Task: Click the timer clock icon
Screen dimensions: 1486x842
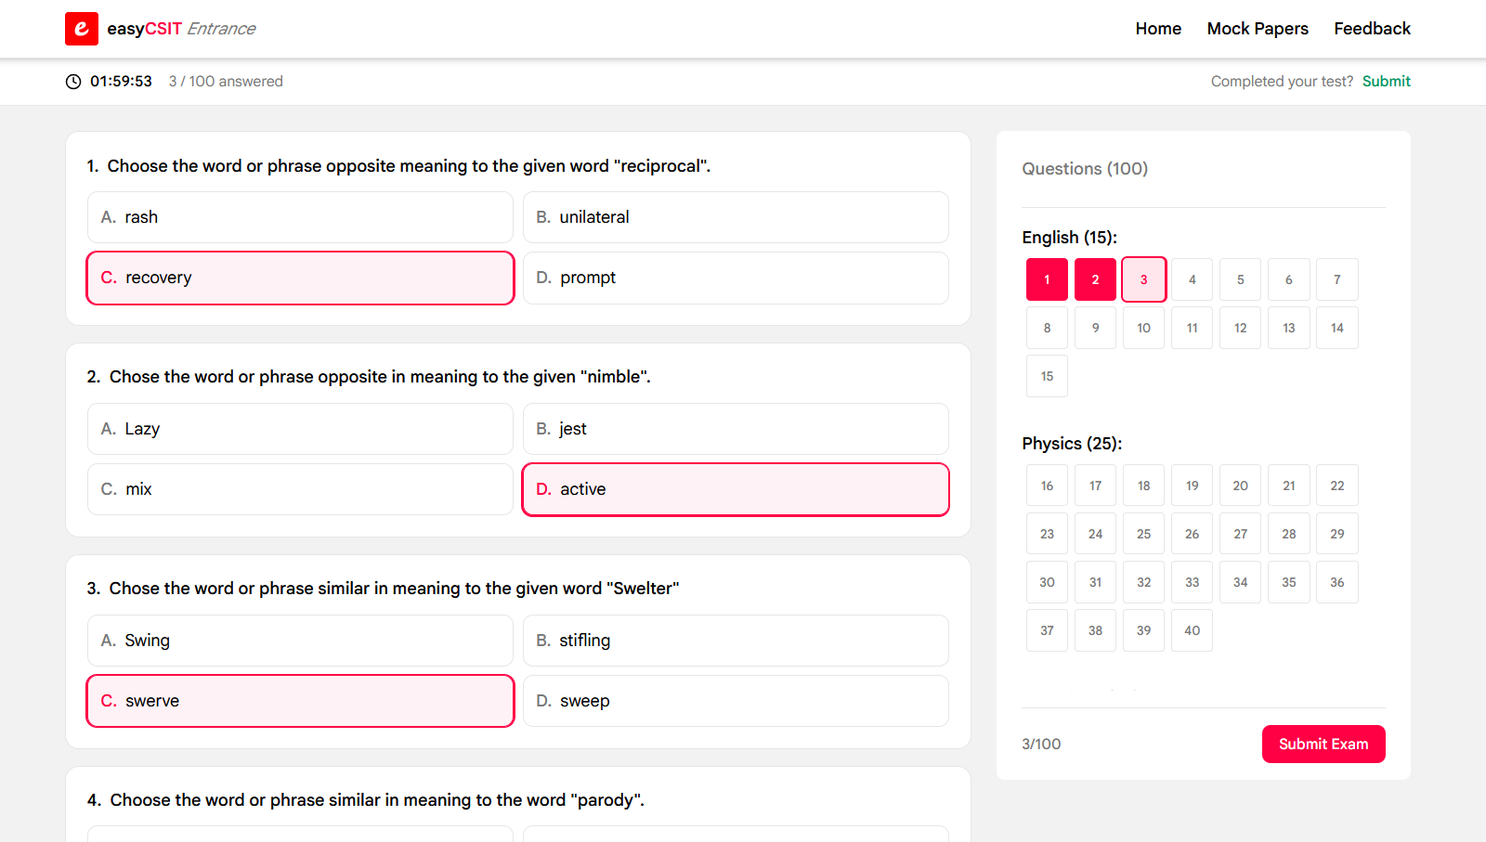Action: pyautogui.click(x=73, y=82)
